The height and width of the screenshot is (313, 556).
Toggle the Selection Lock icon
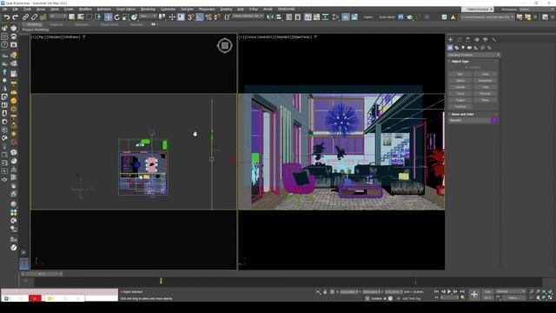click(325, 292)
